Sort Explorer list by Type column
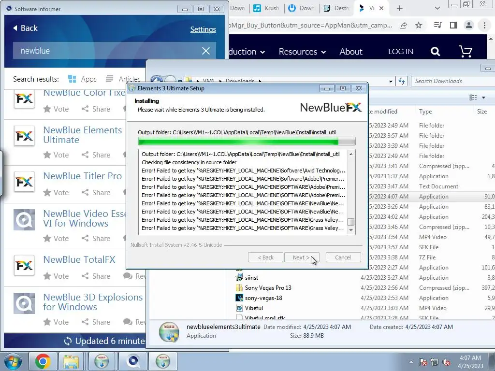This screenshot has height=371, width=495. (425, 112)
